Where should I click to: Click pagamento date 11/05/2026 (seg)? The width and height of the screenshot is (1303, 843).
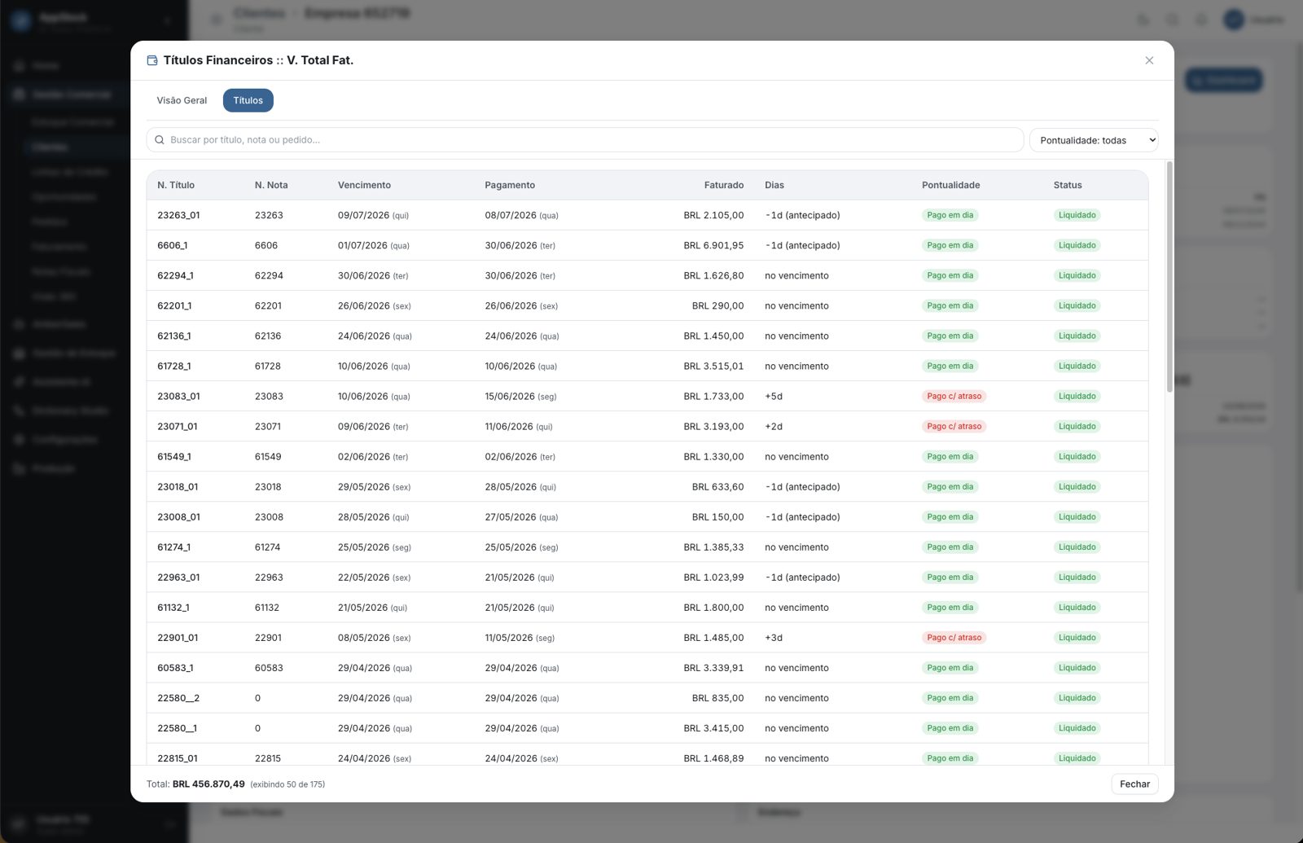pos(520,637)
